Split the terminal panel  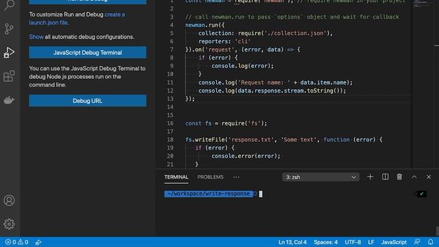pyautogui.click(x=385, y=177)
